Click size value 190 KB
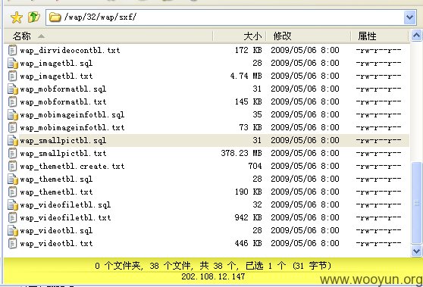This screenshot has height=287, width=423. (249, 192)
